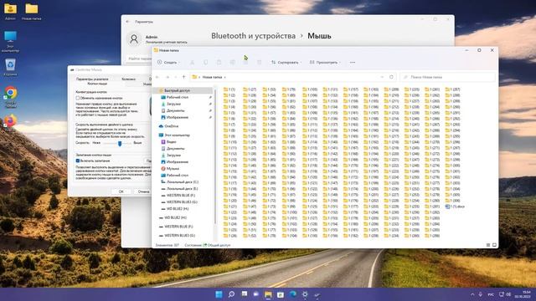Refresh the Новая папка folder view

coord(391,77)
